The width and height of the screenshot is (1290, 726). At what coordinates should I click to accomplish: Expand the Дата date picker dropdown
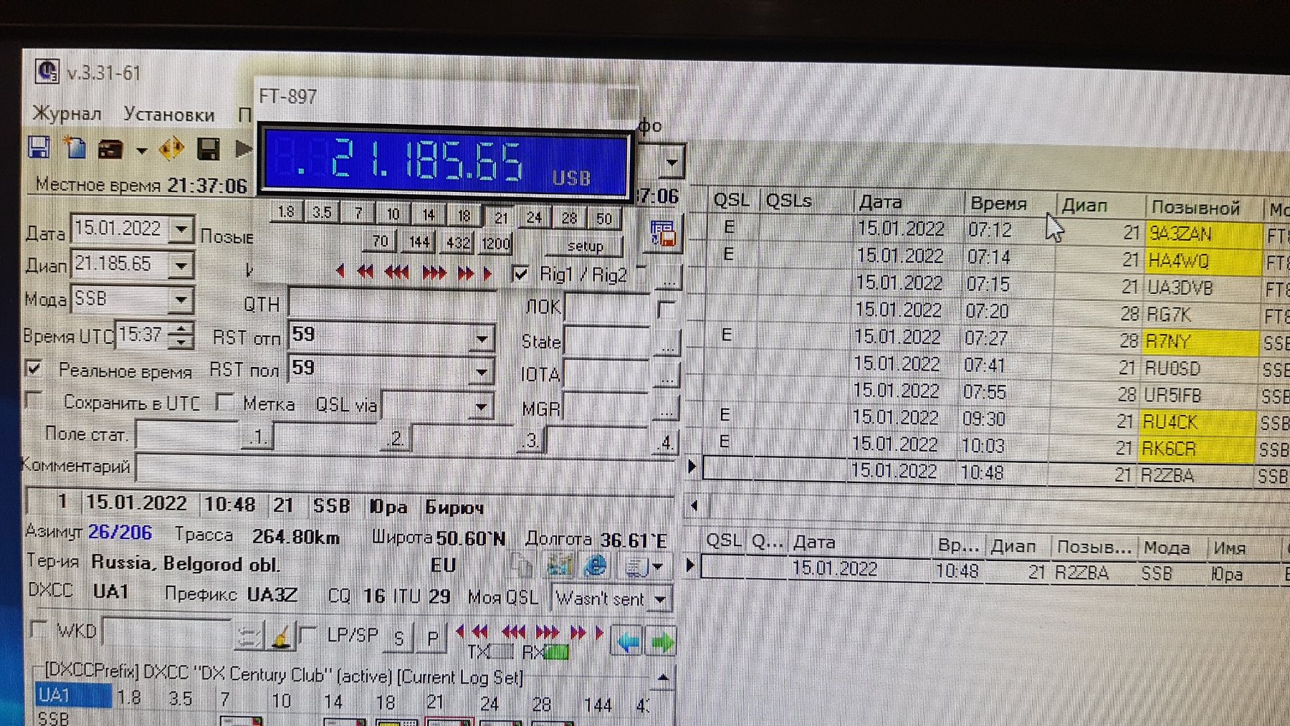(182, 229)
